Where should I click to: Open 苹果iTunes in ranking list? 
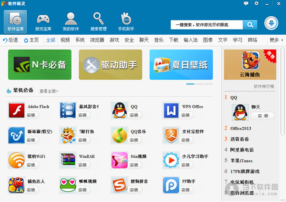241,161
